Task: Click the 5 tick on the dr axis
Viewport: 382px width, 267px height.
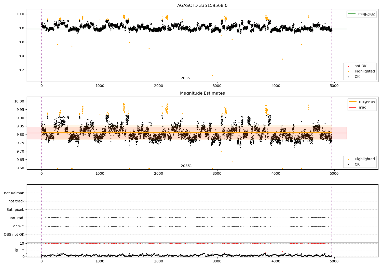Action: click(x=23, y=250)
